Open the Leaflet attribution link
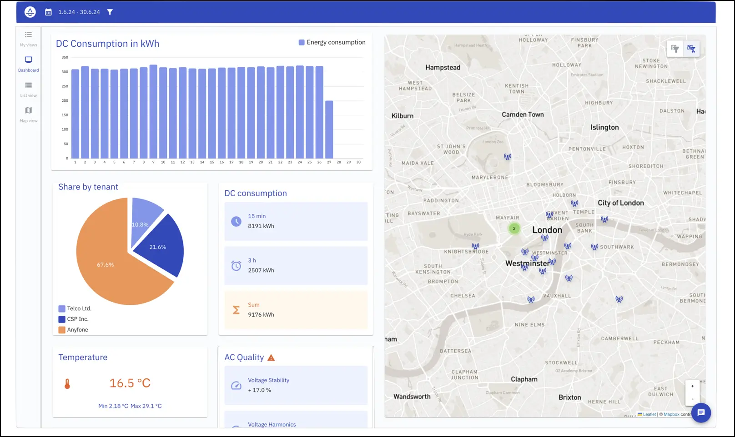The image size is (735, 437). [x=649, y=414]
